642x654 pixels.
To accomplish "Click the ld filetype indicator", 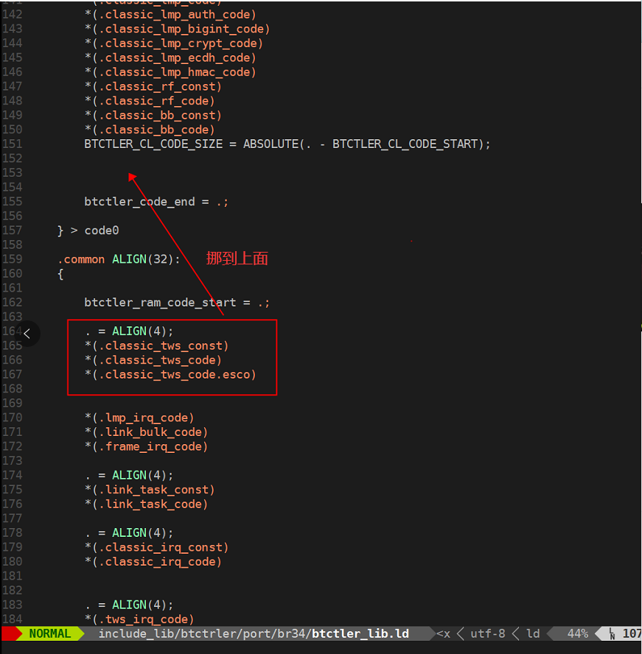I will [533, 633].
